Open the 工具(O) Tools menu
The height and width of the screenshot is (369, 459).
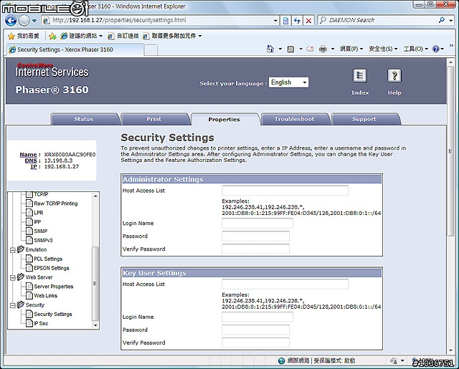(x=416, y=49)
